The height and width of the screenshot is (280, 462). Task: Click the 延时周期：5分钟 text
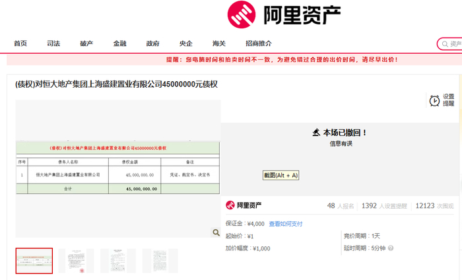(x=364, y=248)
